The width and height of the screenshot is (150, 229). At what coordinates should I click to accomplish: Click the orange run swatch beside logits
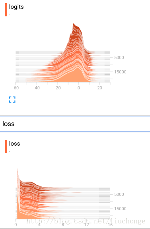pos(6,10)
